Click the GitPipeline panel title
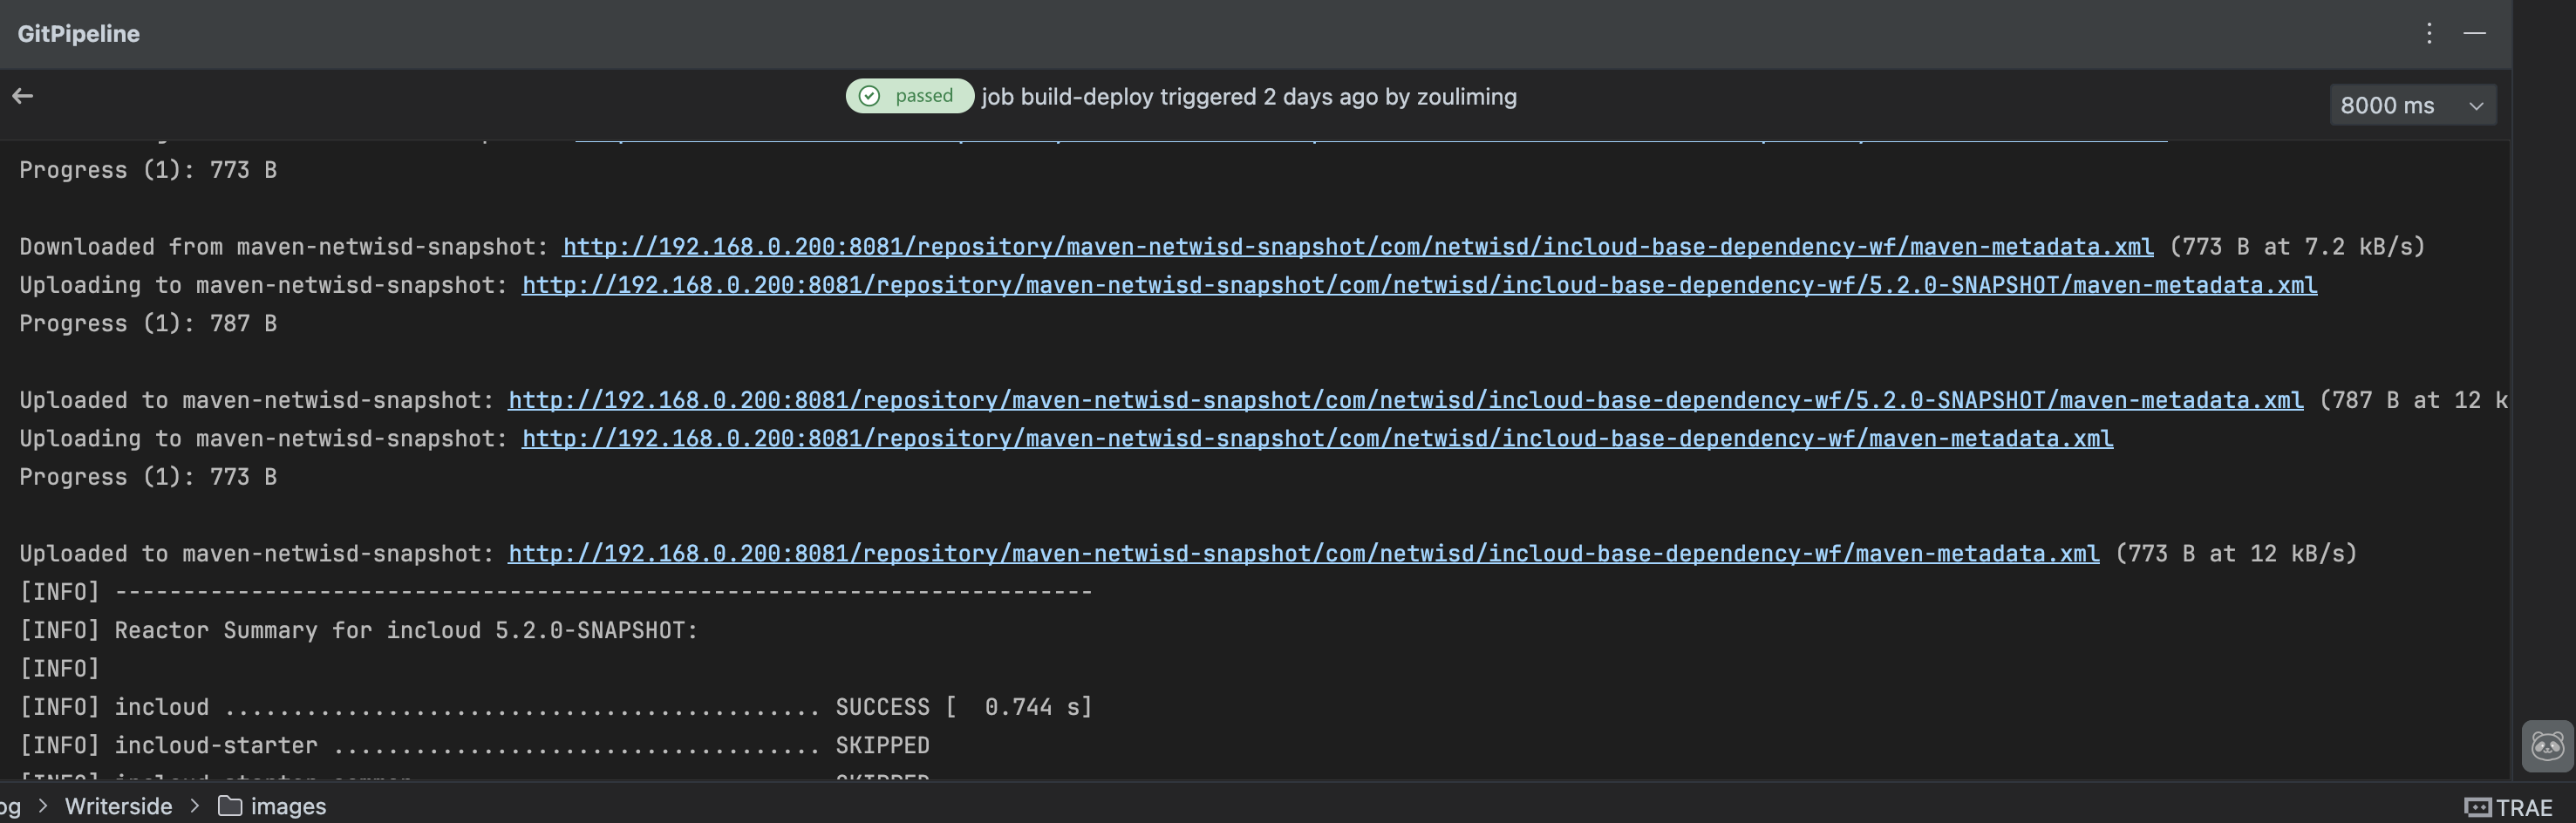2576x823 pixels. (x=78, y=34)
